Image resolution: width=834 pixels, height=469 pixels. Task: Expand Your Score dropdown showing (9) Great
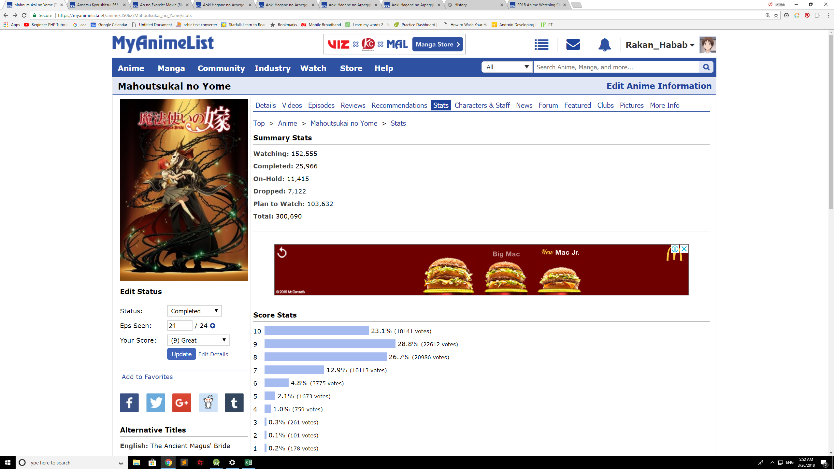[x=198, y=340]
